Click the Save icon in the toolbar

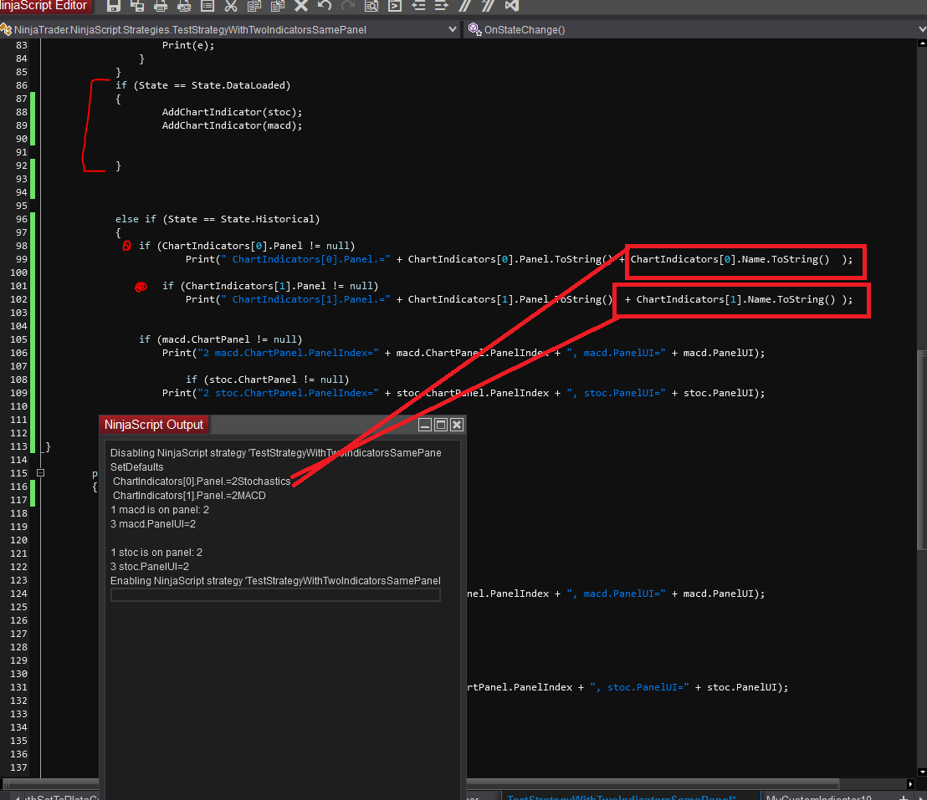[x=114, y=6]
